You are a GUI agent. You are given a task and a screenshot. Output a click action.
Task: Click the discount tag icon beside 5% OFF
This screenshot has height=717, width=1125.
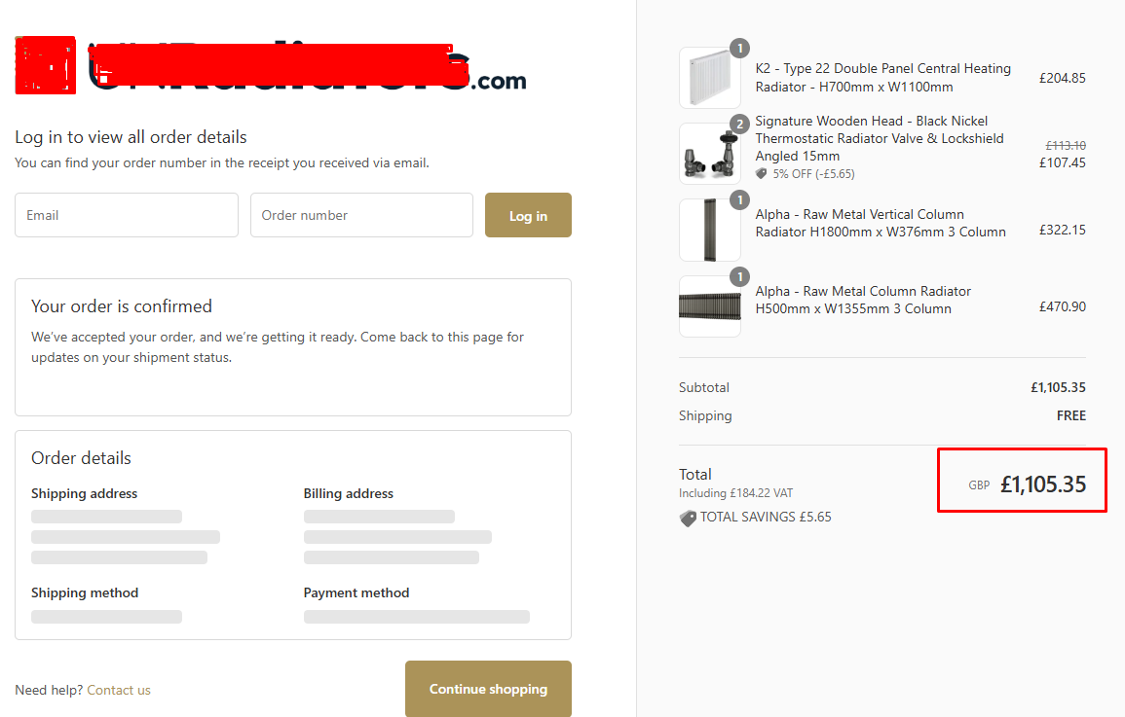[762, 174]
